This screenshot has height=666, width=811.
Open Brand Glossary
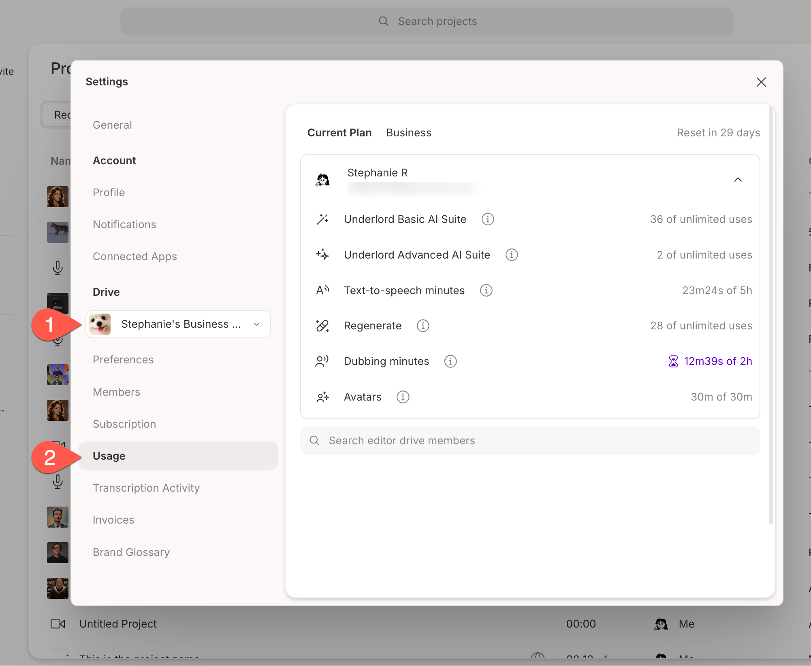[x=131, y=552]
